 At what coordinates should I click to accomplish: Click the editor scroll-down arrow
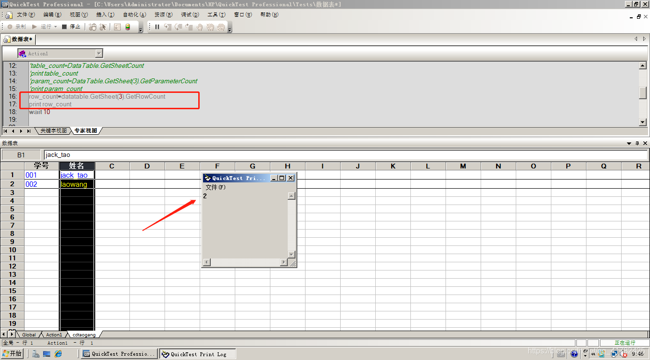point(643,122)
